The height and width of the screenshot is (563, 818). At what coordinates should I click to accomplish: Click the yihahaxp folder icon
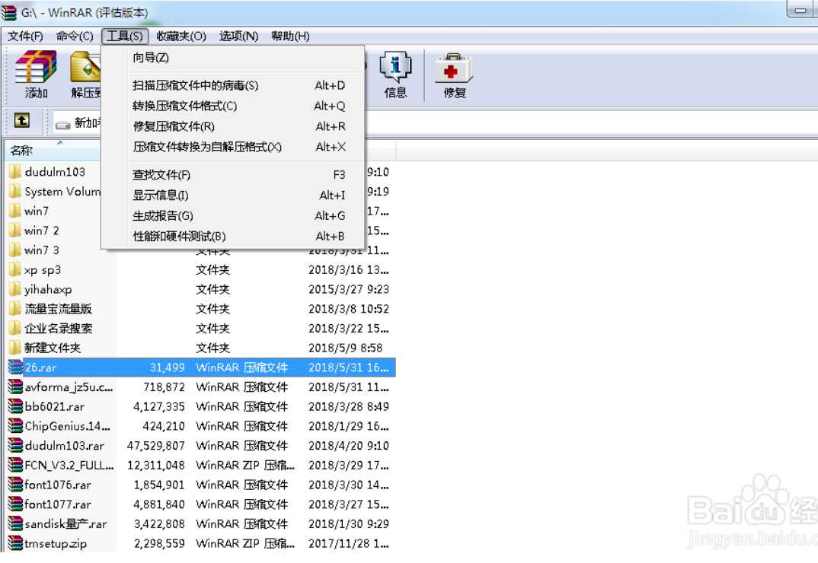point(15,289)
